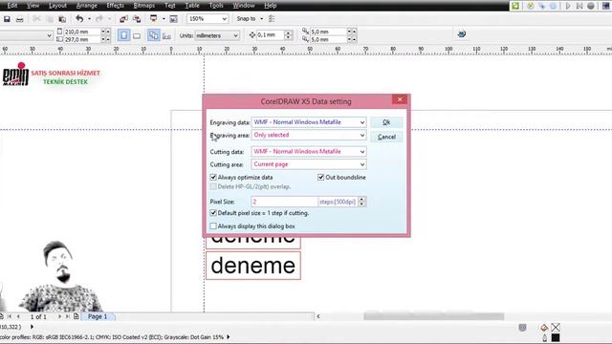This screenshot has height=344, width=612.
Task: Click the bottom deneme text object on canvas
Action: [252, 266]
